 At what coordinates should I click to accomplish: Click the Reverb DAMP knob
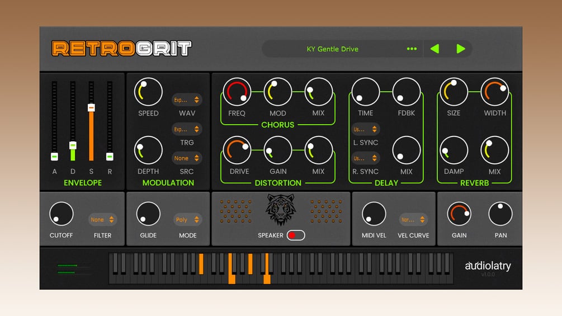pos(454,150)
